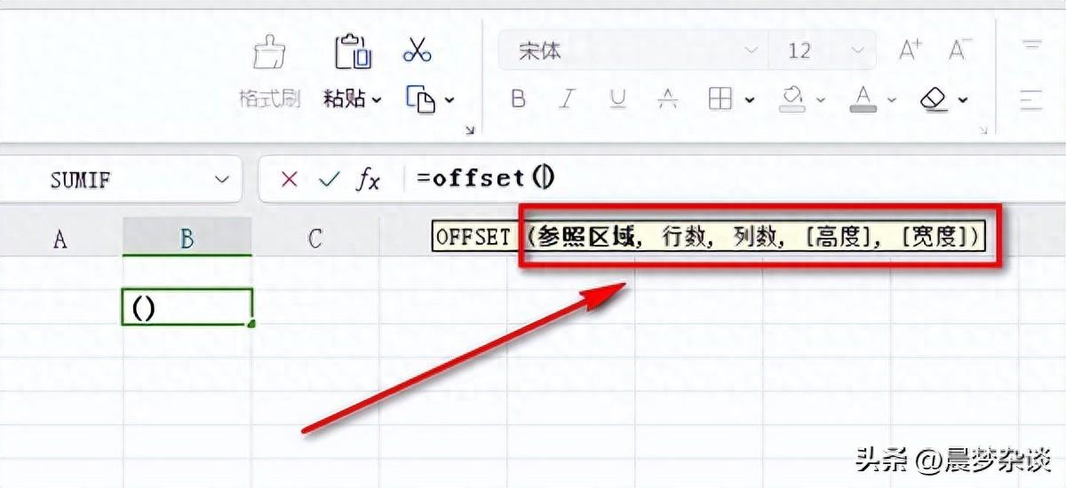Confirm formula with green checkmark
This screenshot has height=488, width=1066.
pyautogui.click(x=330, y=179)
